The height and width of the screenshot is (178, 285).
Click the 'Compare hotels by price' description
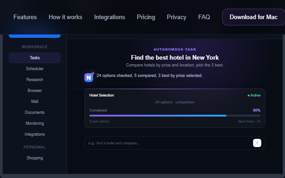click(x=175, y=65)
